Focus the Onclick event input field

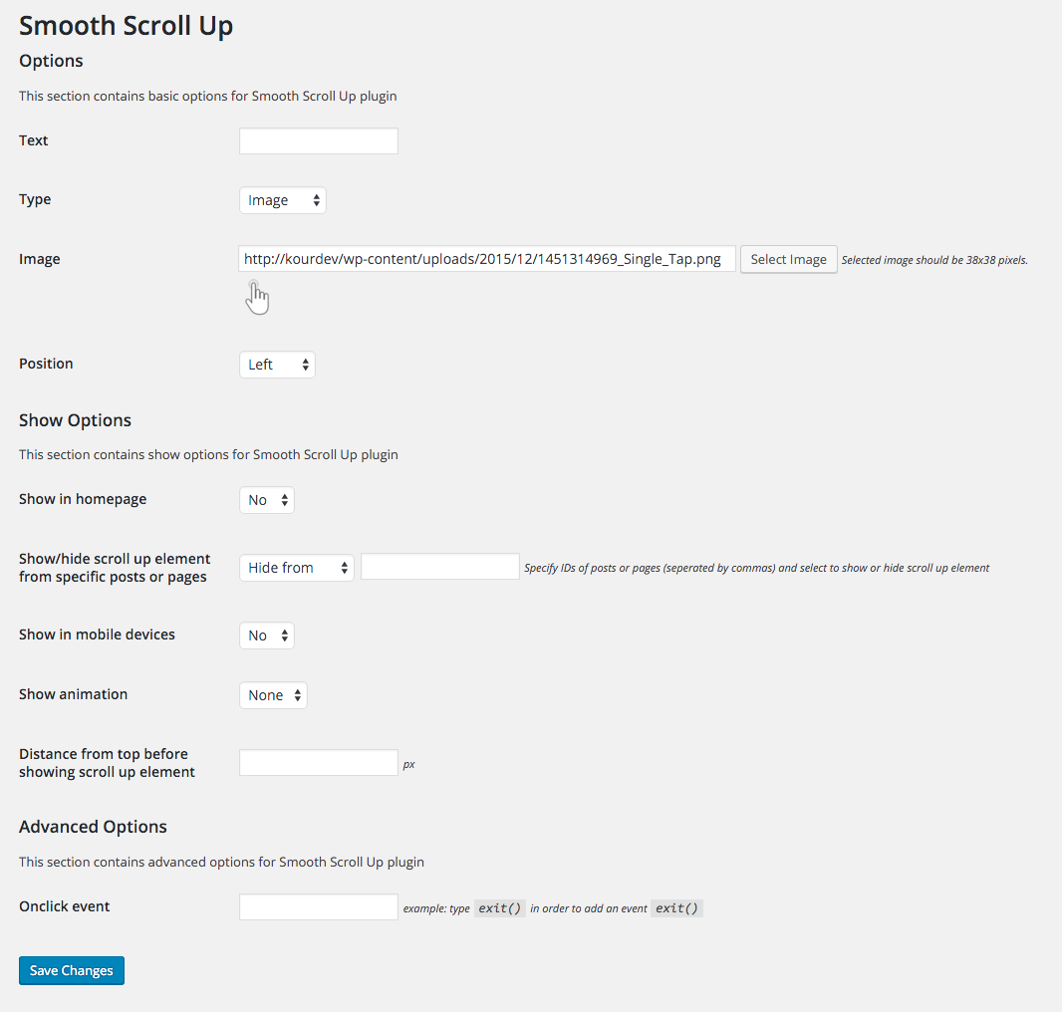[319, 907]
